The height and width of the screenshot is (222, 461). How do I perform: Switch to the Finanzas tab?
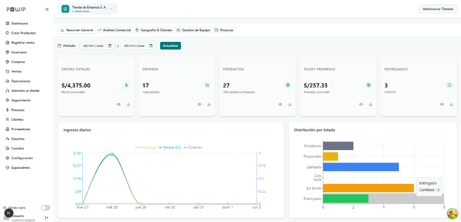224,30
